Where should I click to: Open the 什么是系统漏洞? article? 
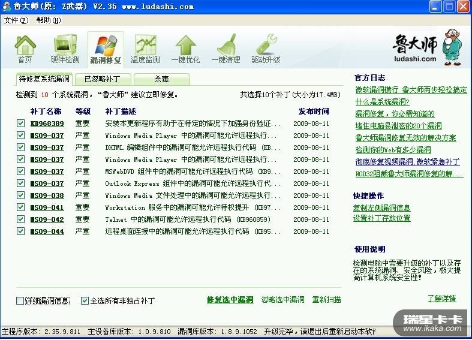click(x=382, y=102)
